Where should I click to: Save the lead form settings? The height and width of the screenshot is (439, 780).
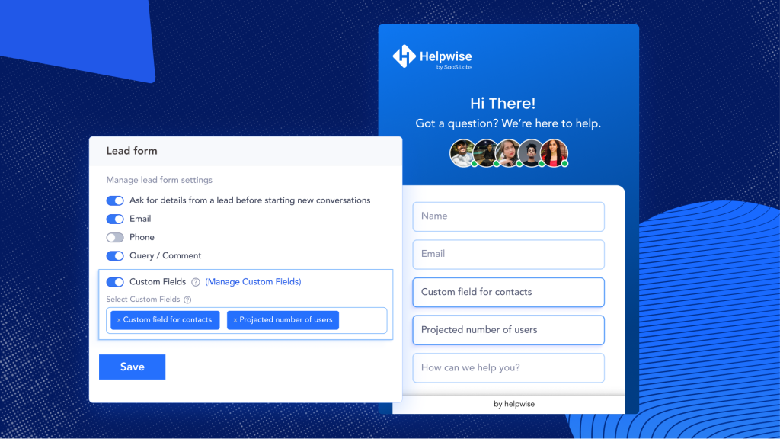133,367
